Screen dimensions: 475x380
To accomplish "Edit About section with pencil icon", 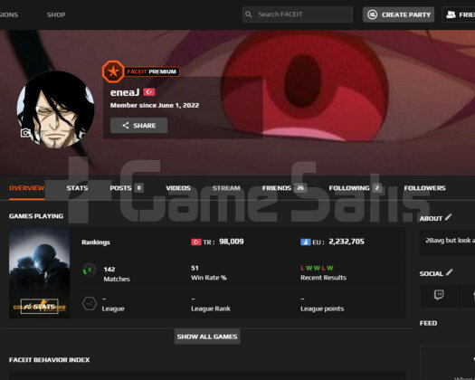I will [x=449, y=217].
